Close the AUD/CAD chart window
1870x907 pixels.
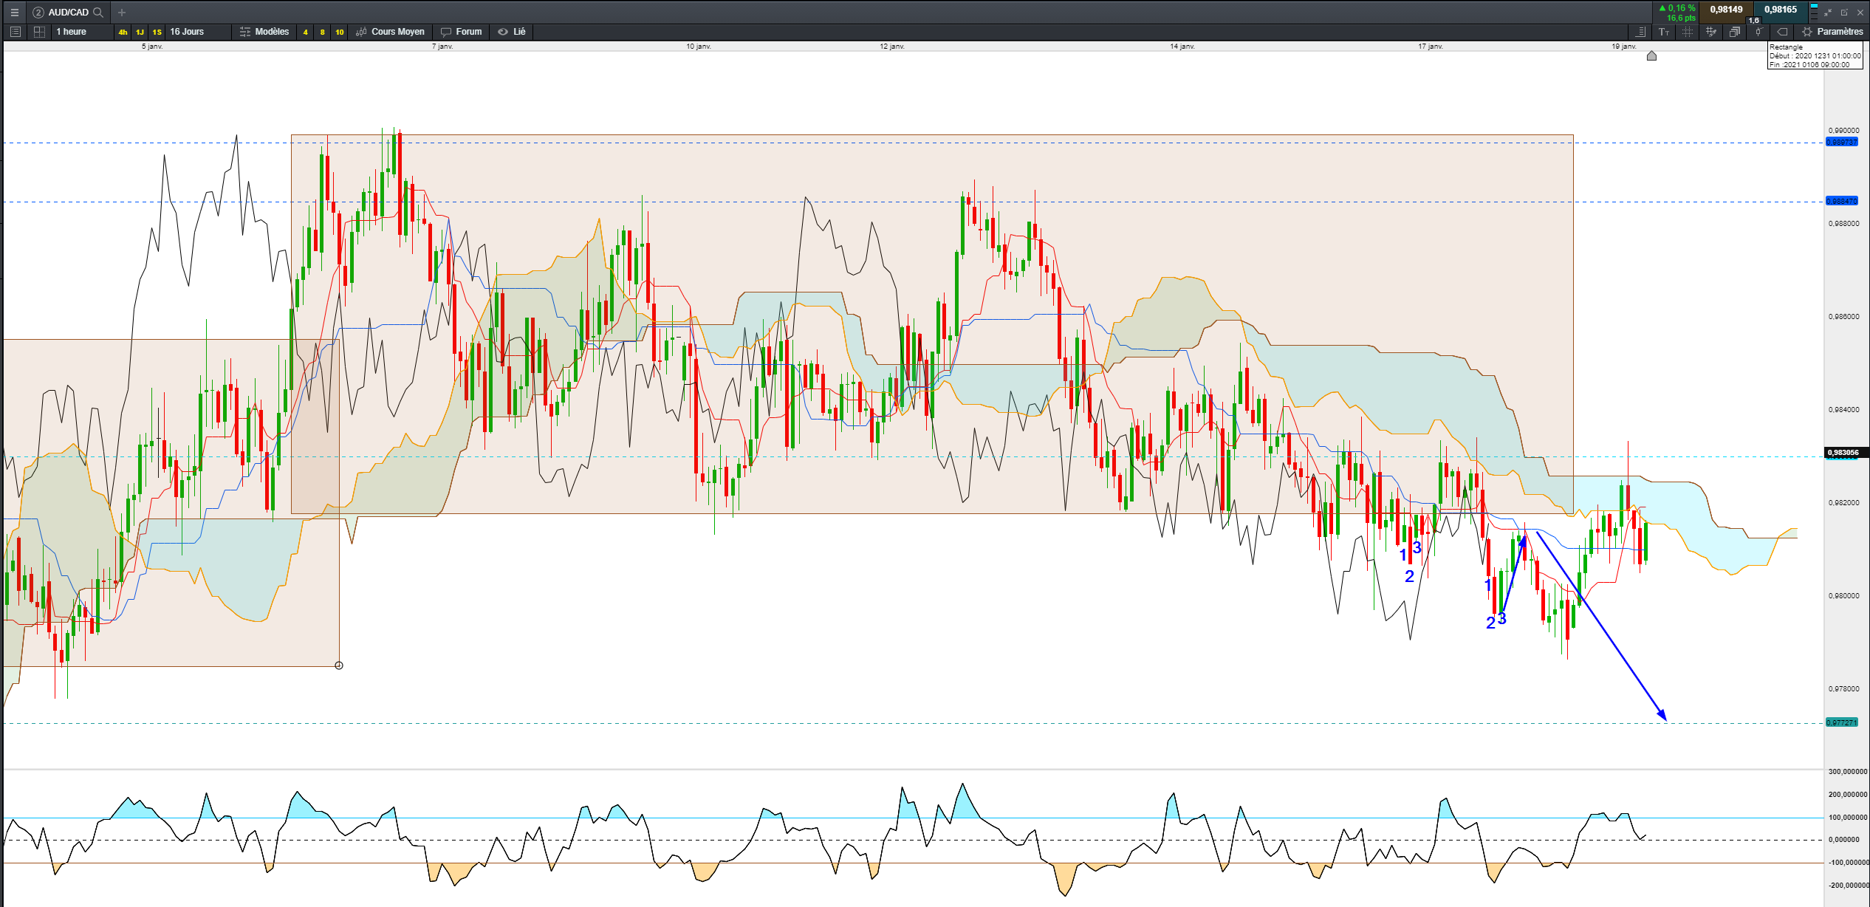coord(1860,13)
